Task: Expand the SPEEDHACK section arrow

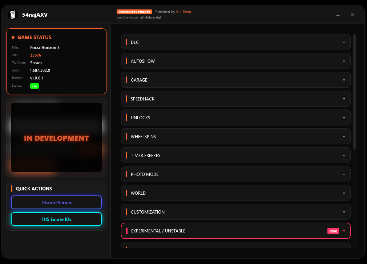Action: pos(344,99)
